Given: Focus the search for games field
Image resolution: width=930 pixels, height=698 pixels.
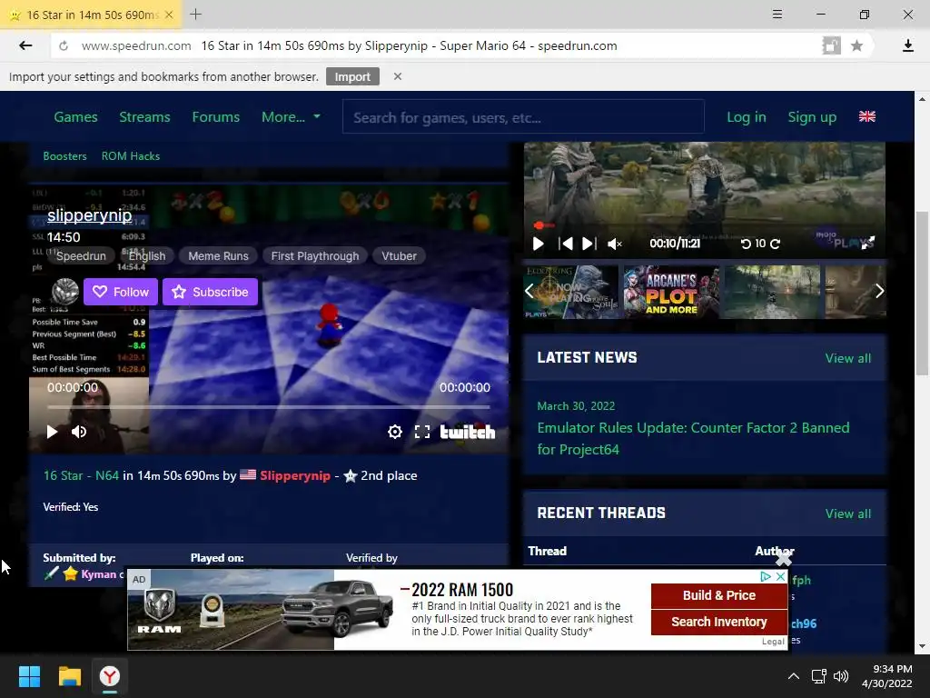Looking at the screenshot, I should 523,117.
